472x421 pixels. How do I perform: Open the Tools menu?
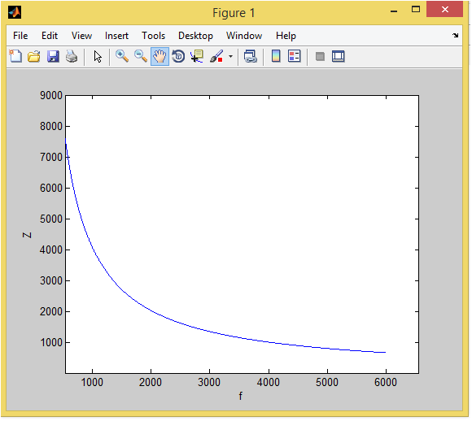click(x=154, y=36)
